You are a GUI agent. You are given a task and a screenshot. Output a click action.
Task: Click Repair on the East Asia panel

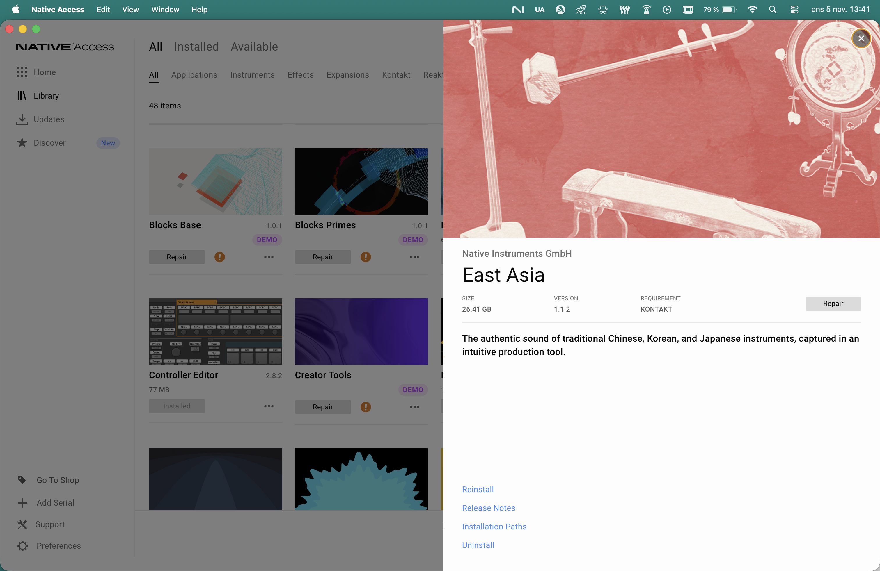(x=833, y=303)
